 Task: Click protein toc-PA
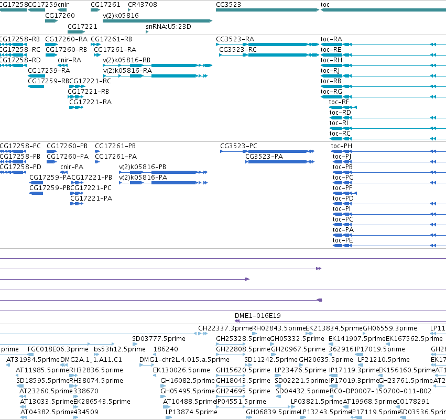point(389,235)
